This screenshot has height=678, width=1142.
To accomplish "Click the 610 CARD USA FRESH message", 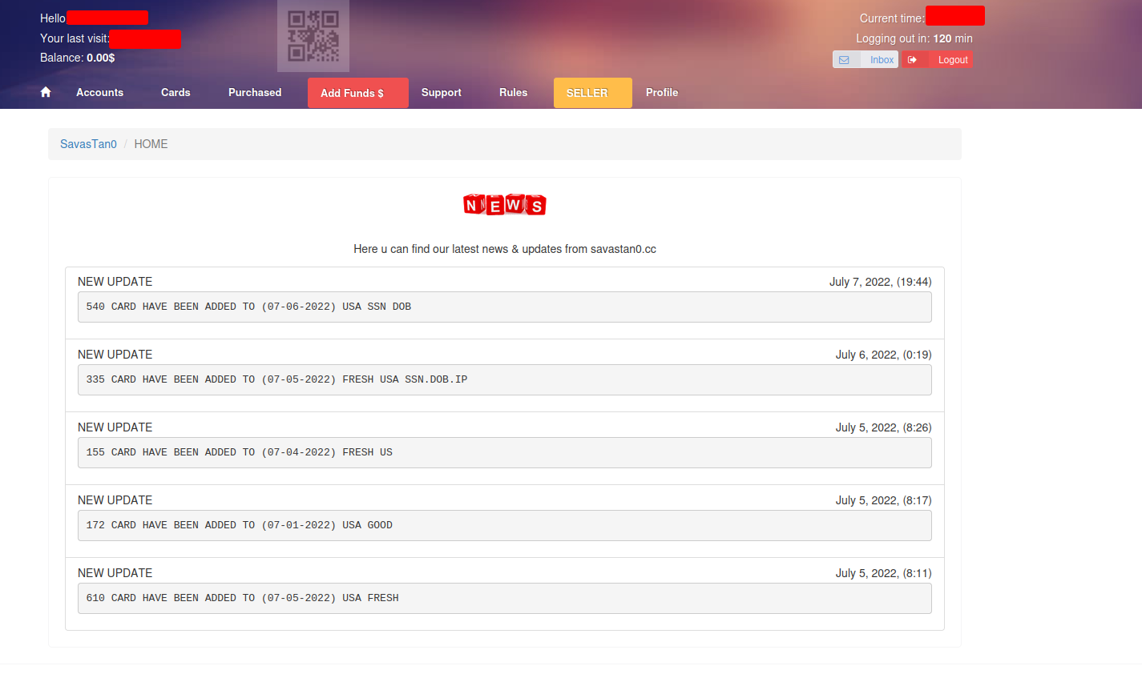I will point(505,598).
